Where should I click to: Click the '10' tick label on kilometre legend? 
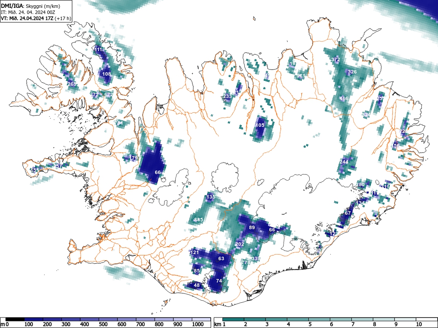(x=419, y=325)
